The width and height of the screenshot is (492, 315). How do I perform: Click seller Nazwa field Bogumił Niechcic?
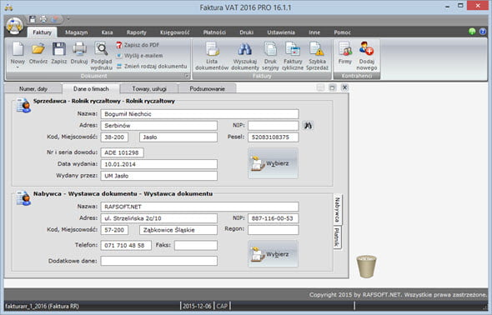[199, 114]
